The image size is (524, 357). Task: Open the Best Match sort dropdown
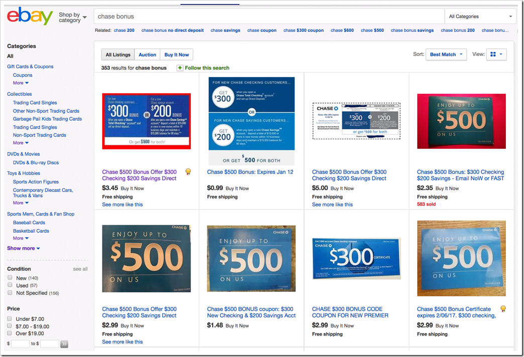click(446, 55)
